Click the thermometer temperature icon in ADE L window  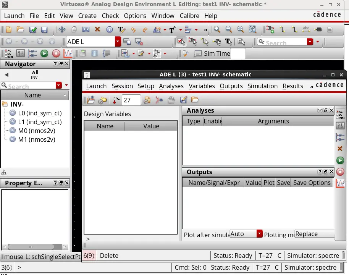pos(116,100)
